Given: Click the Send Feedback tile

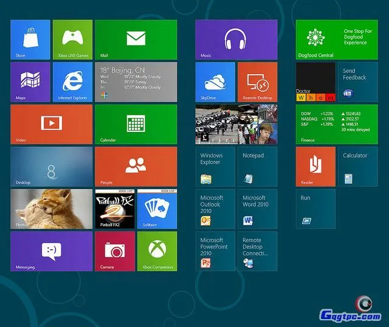Looking at the screenshot, I should (x=357, y=82).
